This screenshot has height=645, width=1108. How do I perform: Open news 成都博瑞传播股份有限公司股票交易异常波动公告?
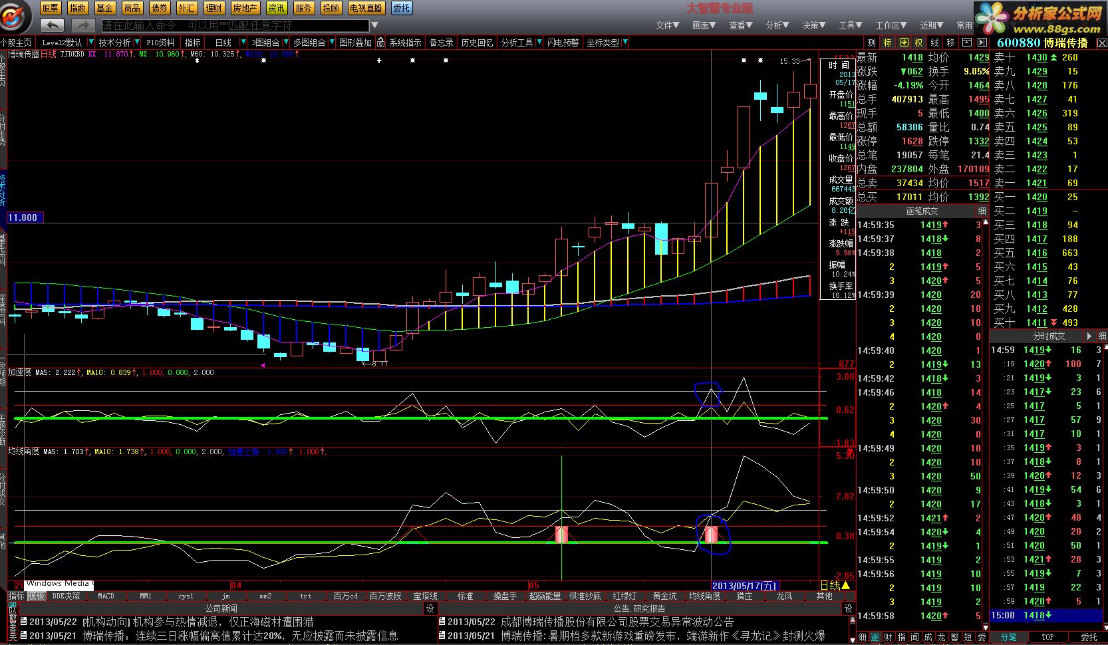(x=617, y=622)
